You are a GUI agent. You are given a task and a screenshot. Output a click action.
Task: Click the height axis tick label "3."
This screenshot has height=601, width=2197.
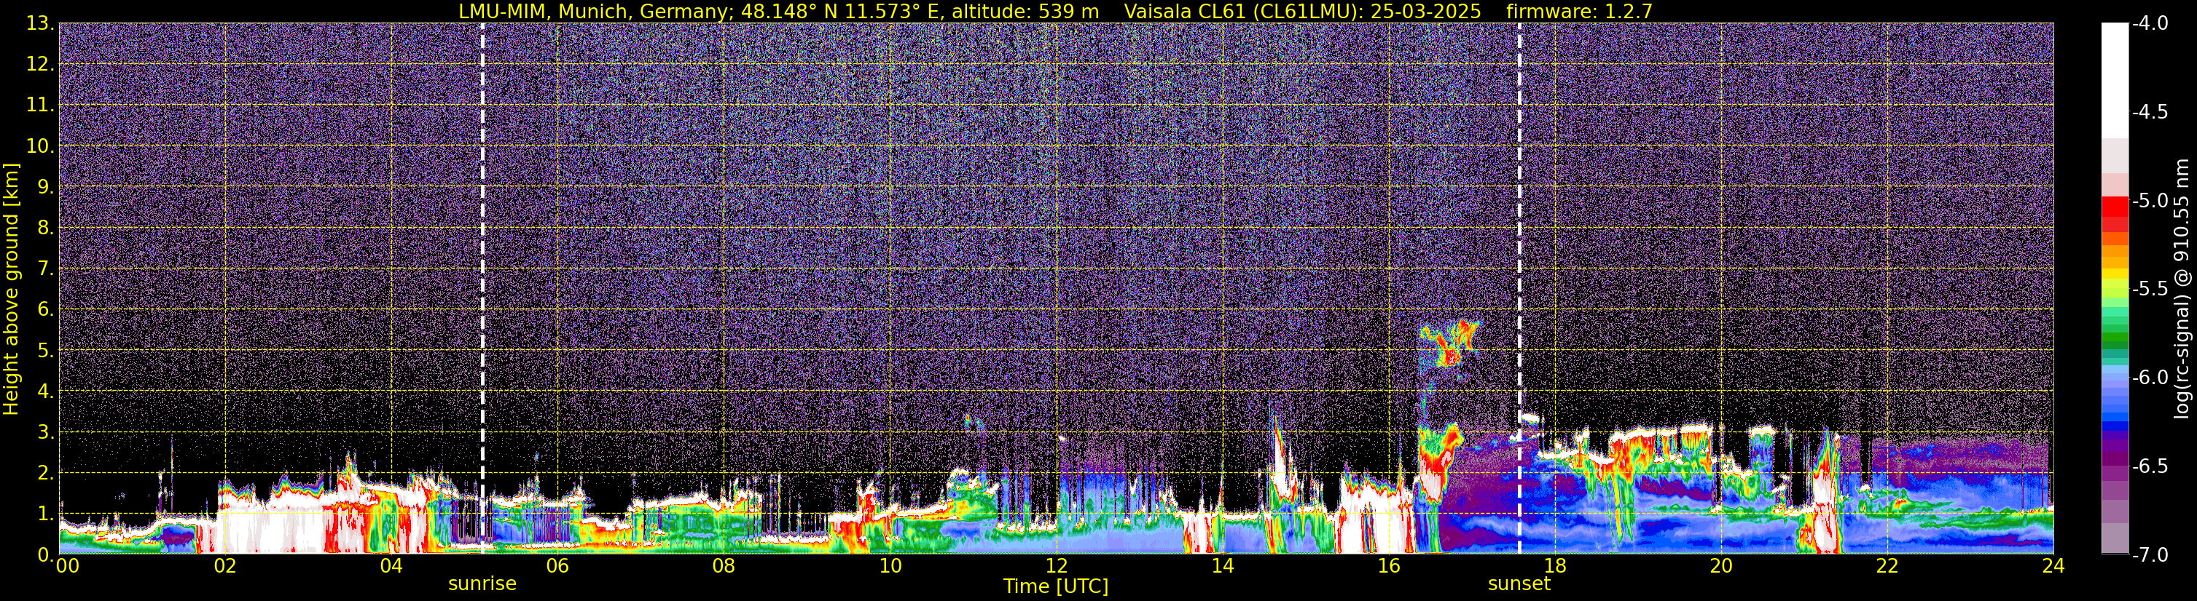point(45,431)
